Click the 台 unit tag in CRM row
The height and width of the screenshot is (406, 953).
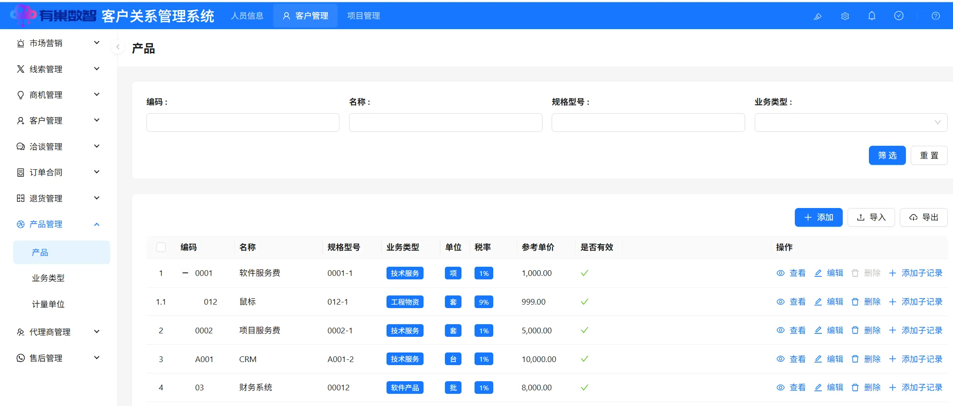[453, 359]
